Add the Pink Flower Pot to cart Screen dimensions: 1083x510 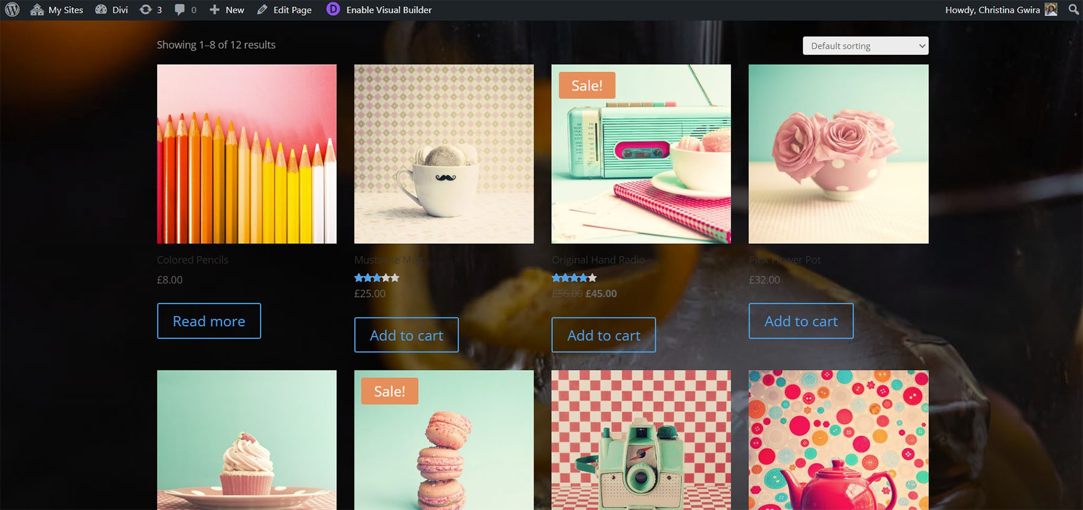click(x=801, y=321)
